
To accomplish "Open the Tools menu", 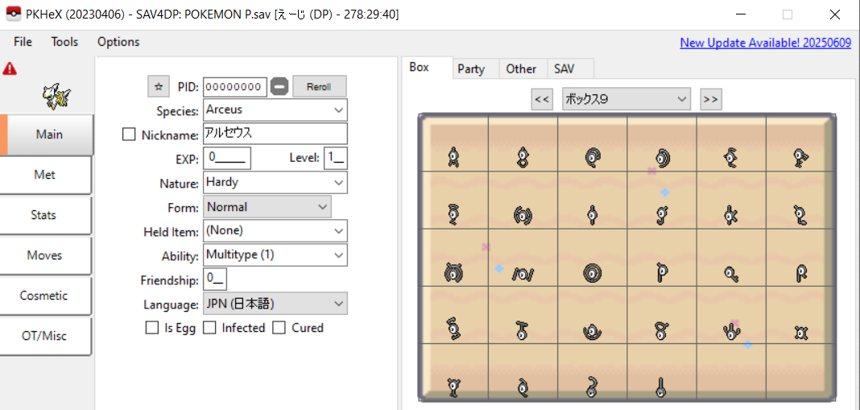I will tap(64, 42).
